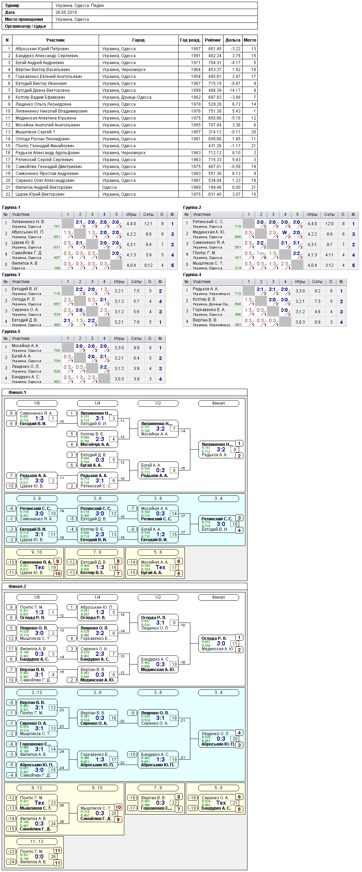Click the '11...12' round label in Финал-2
The height and width of the screenshot is (872, 362).
(x=37, y=842)
